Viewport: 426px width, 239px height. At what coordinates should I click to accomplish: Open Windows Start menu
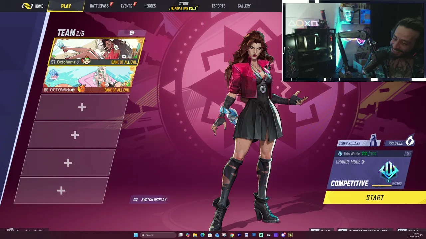136,235
